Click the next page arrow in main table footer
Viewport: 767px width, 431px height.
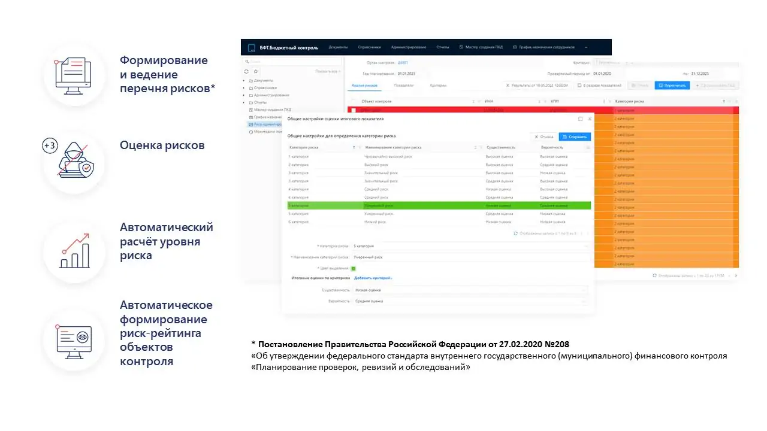pyautogui.click(x=736, y=276)
